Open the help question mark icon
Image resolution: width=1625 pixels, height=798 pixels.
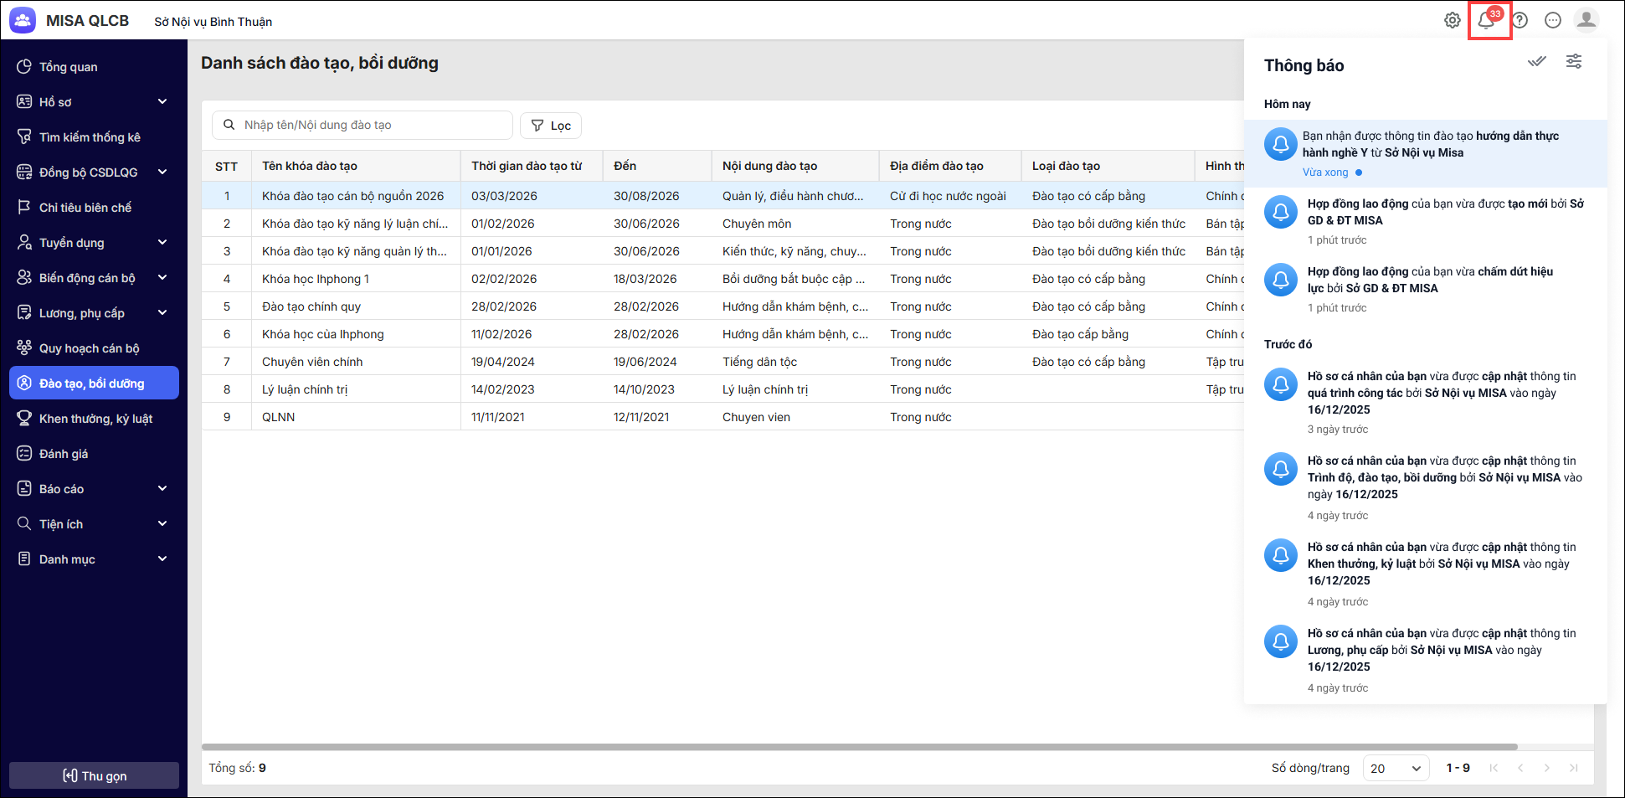1520,20
